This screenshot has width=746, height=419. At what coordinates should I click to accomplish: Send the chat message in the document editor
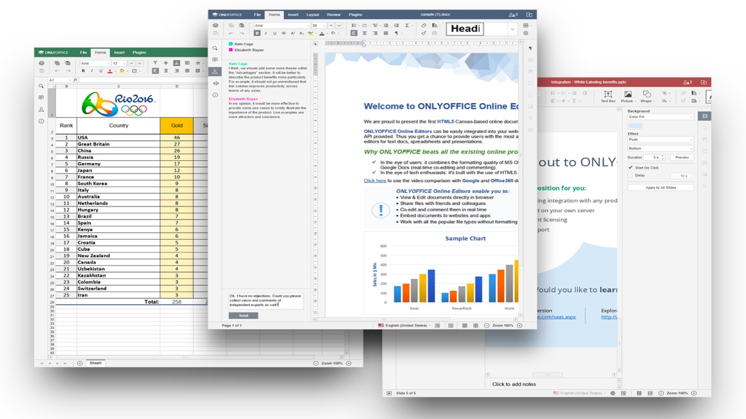(243, 315)
